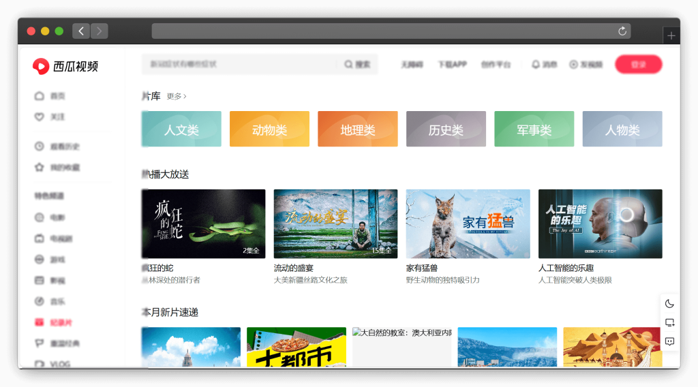Open 创作平台 creator platform link
The height and width of the screenshot is (387, 698).
[496, 65]
